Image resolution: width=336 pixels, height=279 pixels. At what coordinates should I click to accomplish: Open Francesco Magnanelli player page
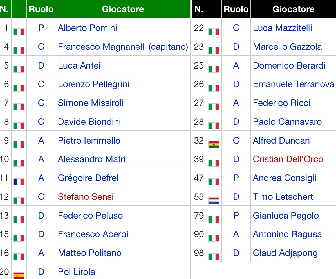coord(102,47)
